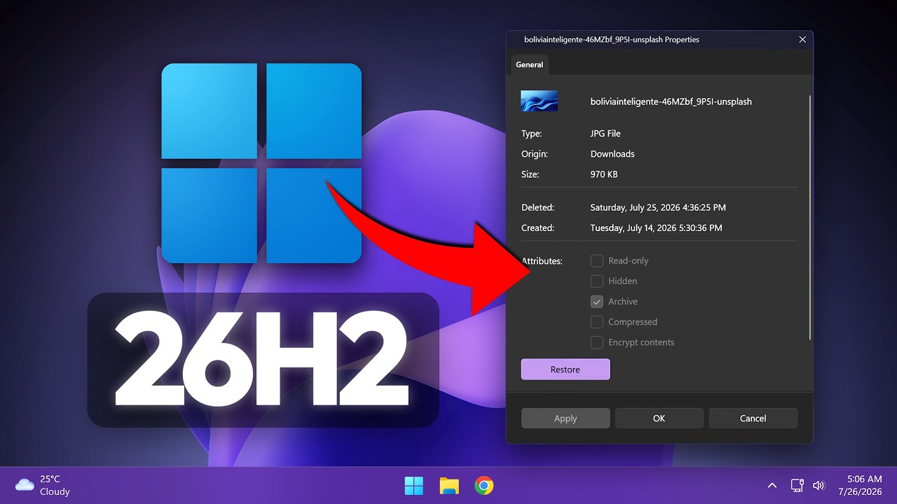The height and width of the screenshot is (504, 897).
Task: Open the network status tray icon
Action: click(x=797, y=485)
